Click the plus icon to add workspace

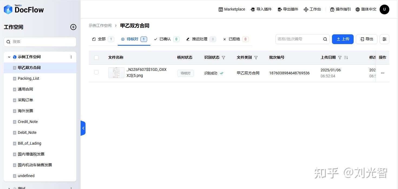click(x=73, y=27)
